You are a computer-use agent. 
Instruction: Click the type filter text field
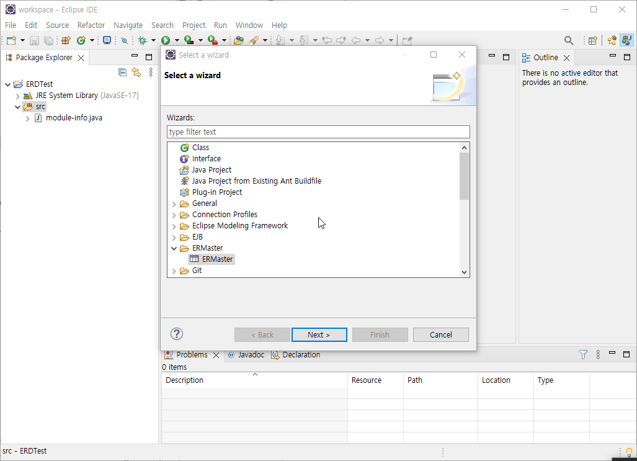coord(318,132)
